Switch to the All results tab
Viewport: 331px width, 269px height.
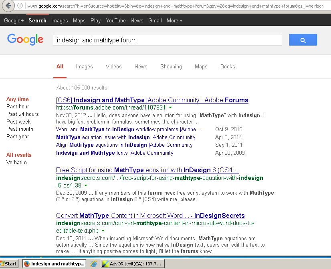tap(60, 66)
